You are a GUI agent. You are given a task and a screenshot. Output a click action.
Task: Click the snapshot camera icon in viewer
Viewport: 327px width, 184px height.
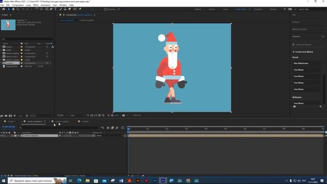coord(124,116)
